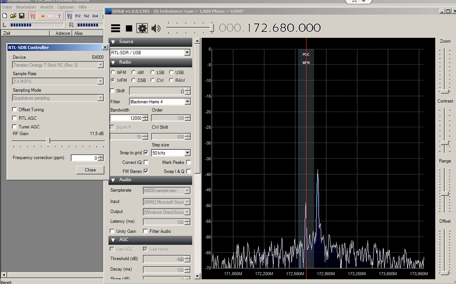Click the RF Gain slider
456x284 pixels.
(48, 141)
